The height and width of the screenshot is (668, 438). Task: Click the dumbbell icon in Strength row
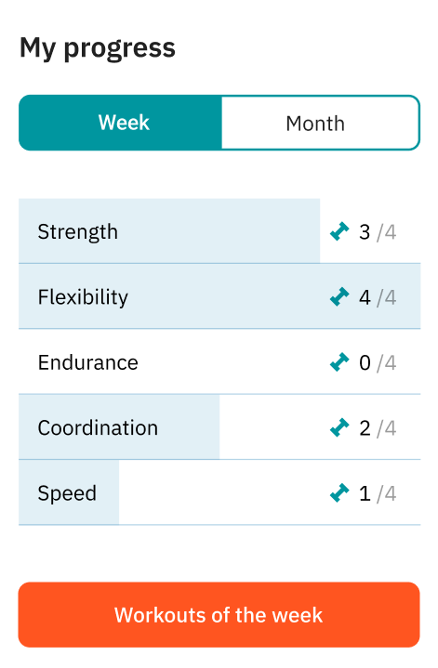339,231
